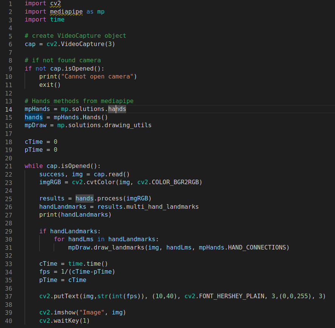Screen dimensions: 335x328
Task: Click 'mediapipe' in the import statement
Action: tap(66, 12)
